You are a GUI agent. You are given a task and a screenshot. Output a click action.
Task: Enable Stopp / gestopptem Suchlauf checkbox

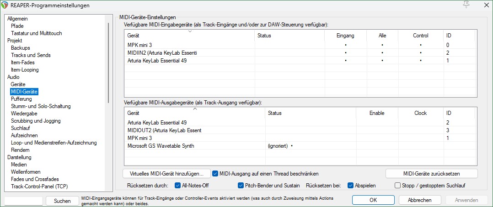[397, 186]
